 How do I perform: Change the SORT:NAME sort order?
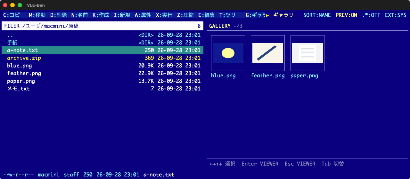click(x=317, y=15)
